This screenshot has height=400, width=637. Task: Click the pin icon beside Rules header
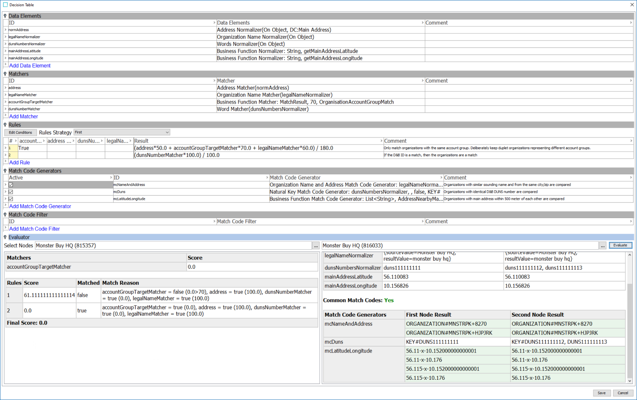point(5,125)
